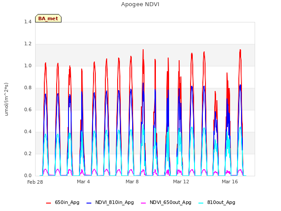Click the Mar 8 x-axis tick label

click(x=132, y=182)
